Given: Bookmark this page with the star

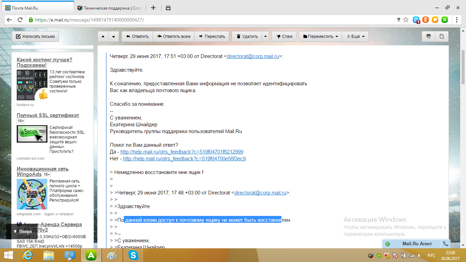Looking at the screenshot, I should click(x=406, y=20).
